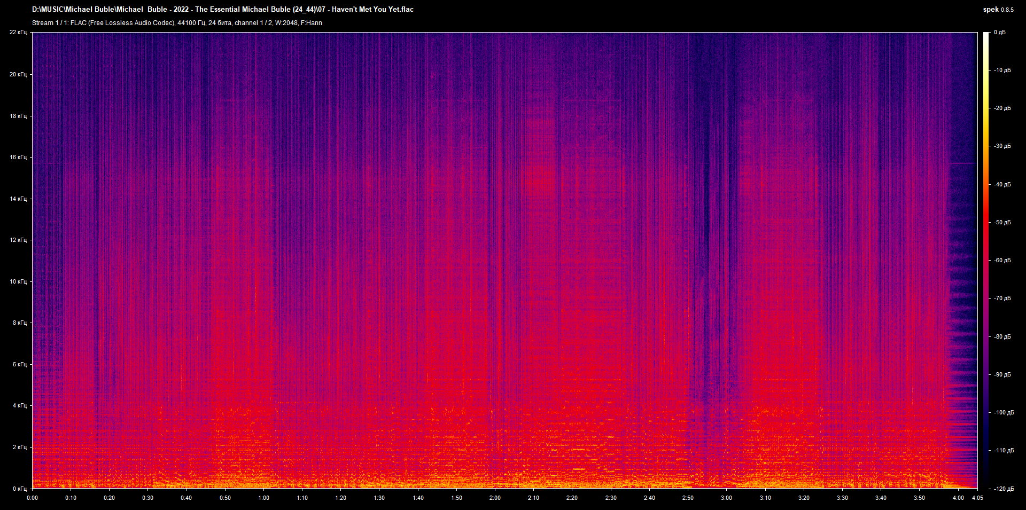Image resolution: width=1026 pixels, height=510 pixels.
Task: Click the stream info line starting 'Stream 1 / 1: FLAC'
Action: pos(177,23)
